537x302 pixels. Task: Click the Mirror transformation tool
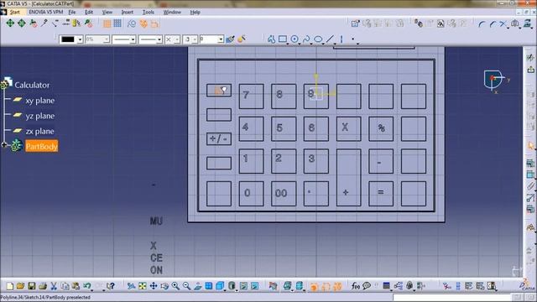[514, 23]
